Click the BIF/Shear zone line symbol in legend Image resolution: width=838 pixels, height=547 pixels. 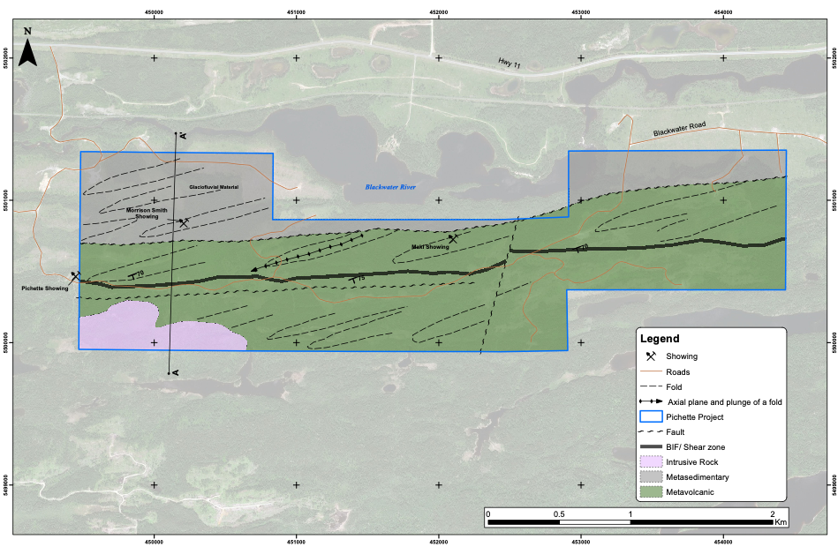click(x=651, y=447)
